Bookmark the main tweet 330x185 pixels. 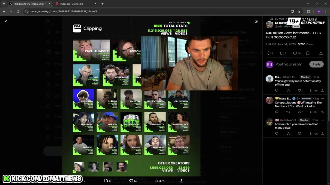[308, 53]
